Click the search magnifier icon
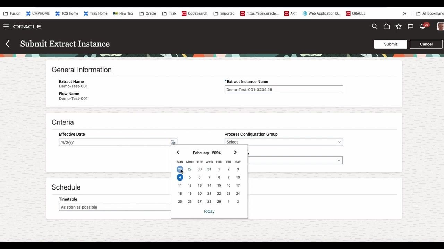 (375, 26)
